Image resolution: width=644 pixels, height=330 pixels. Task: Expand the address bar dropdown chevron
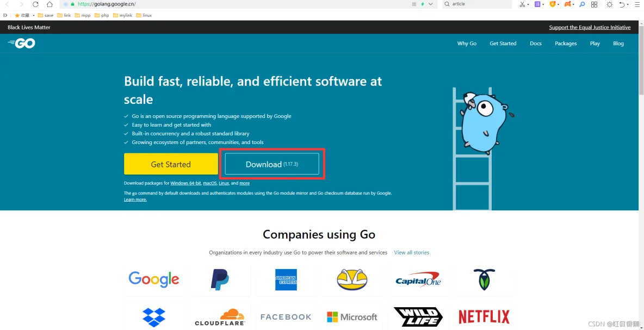coord(430,4)
